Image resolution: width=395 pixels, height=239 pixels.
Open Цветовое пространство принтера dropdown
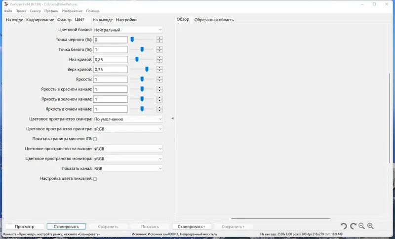[x=128, y=129]
